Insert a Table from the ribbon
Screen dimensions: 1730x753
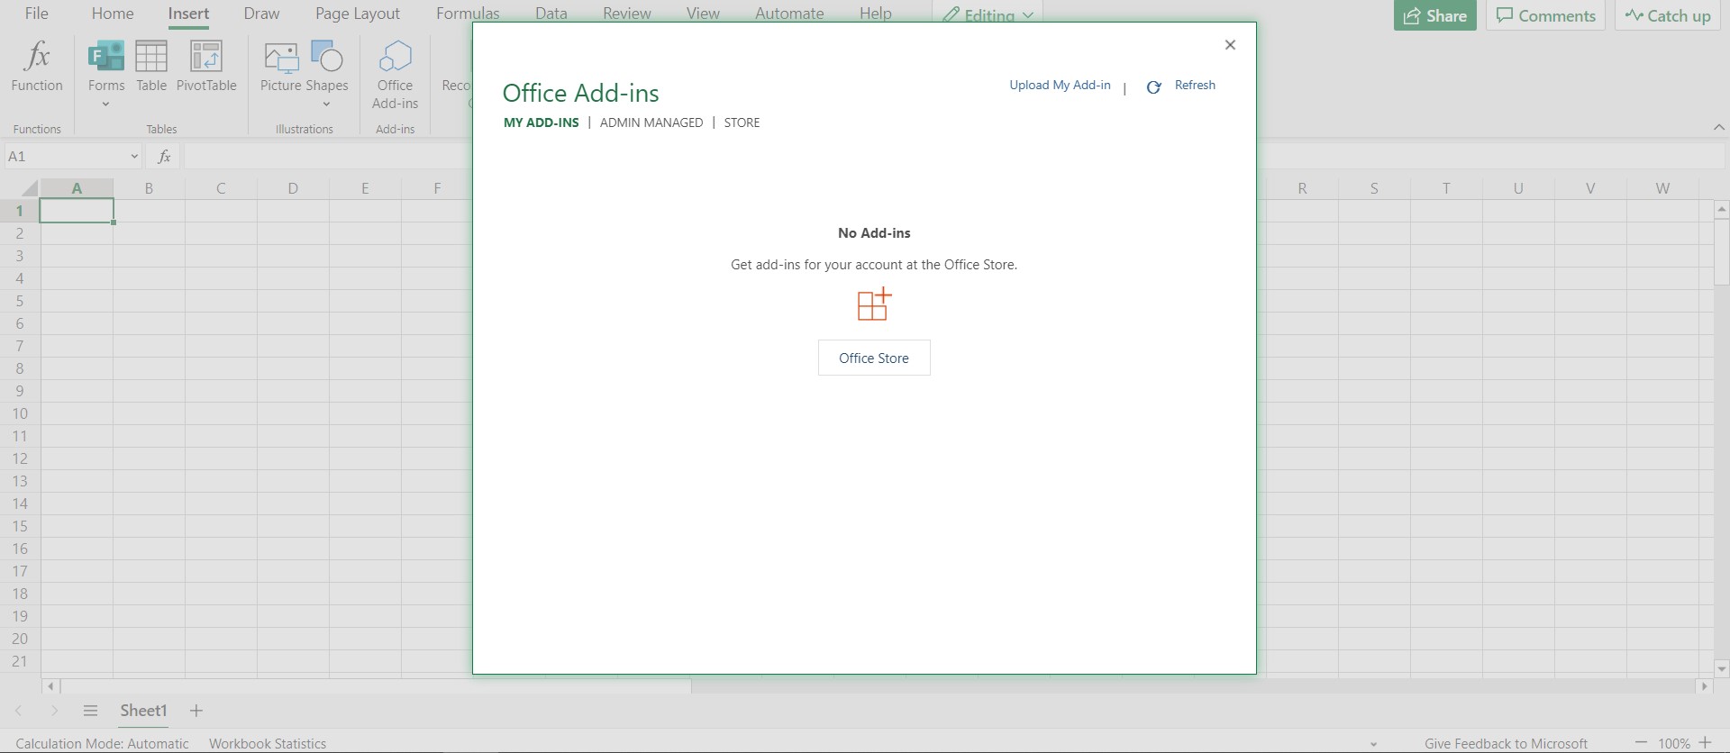point(151,68)
